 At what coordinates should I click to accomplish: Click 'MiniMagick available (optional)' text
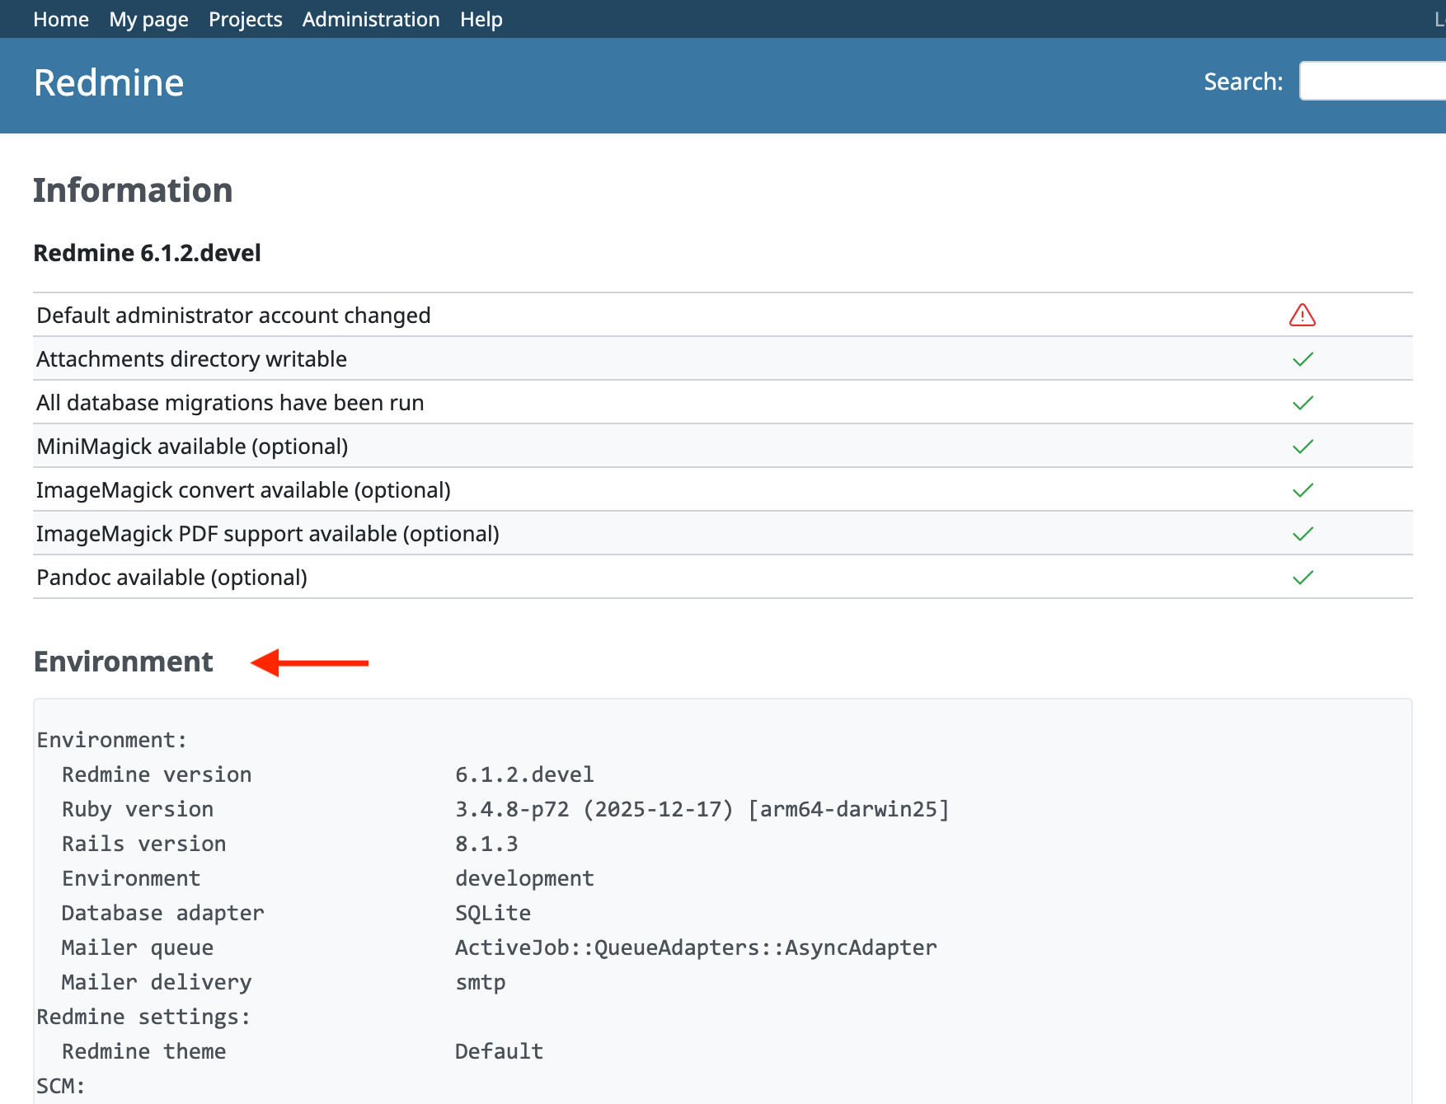(x=192, y=447)
